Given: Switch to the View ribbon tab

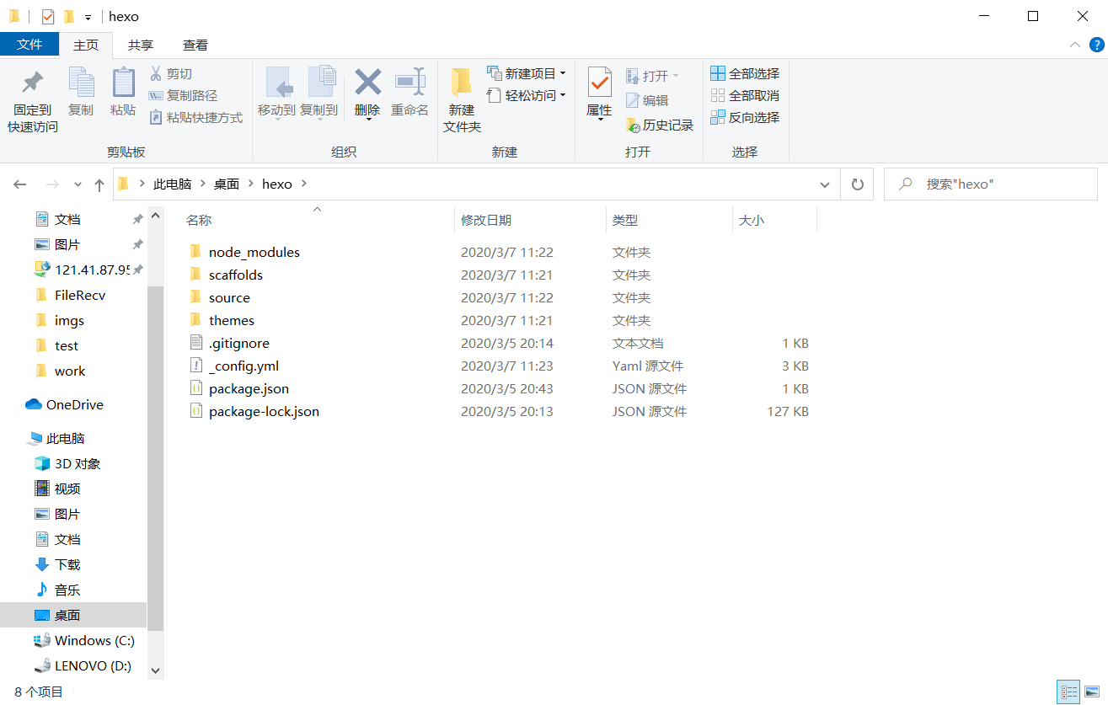Looking at the screenshot, I should click(x=195, y=45).
